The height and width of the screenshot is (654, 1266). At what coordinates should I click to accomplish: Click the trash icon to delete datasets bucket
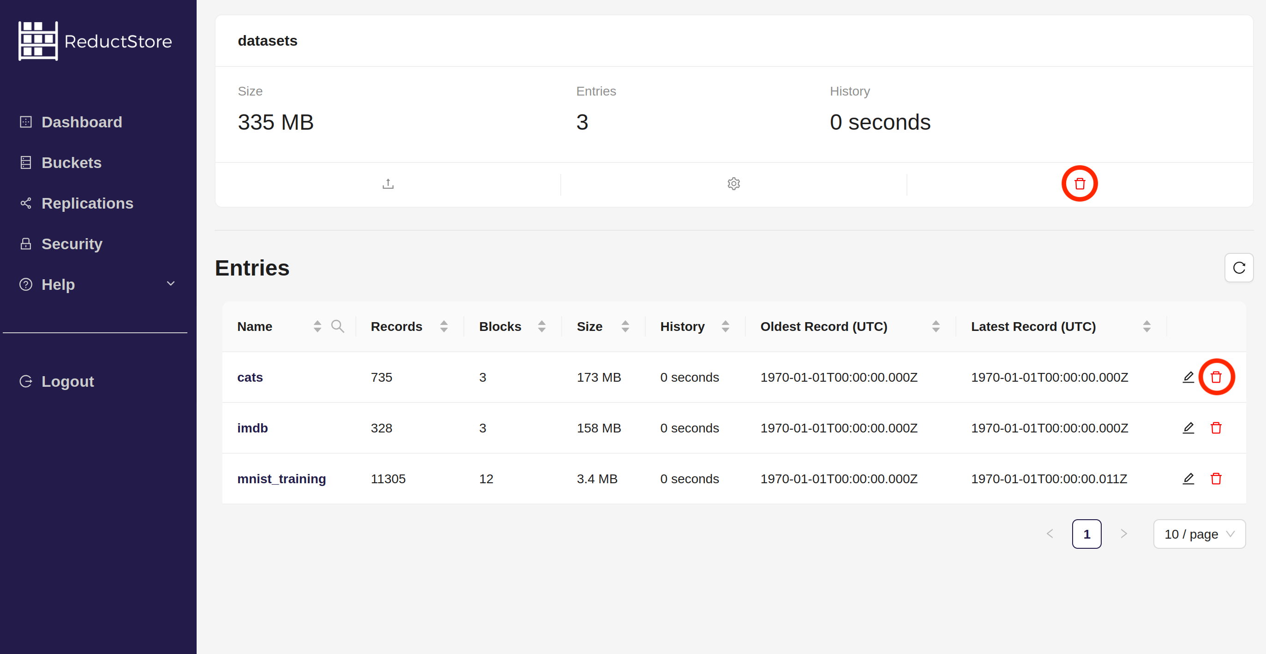pyautogui.click(x=1079, y=184)
